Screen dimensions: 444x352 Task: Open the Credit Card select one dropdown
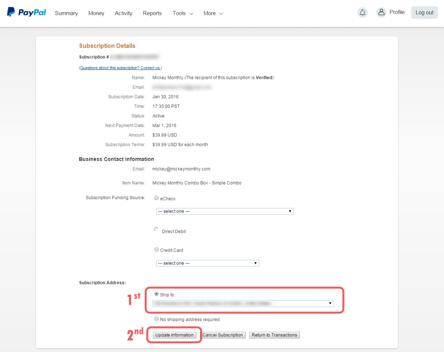(x=208, y=263)
